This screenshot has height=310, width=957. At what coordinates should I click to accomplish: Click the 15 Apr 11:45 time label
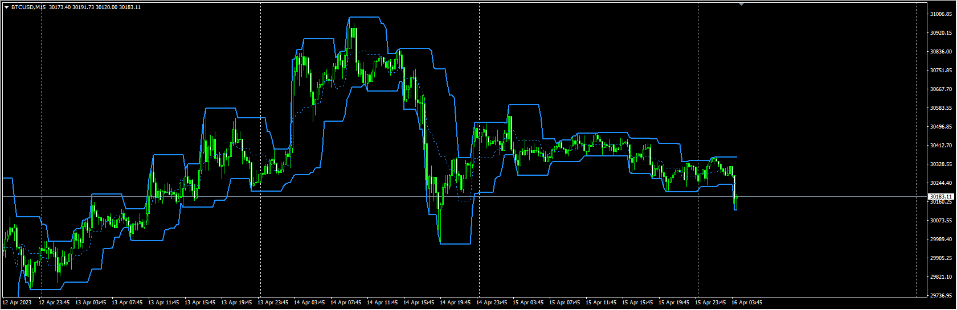[601, 303]
